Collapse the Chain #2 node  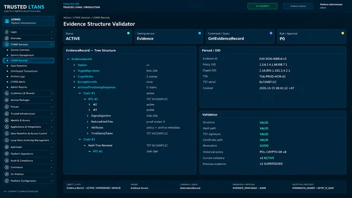[x=80, y=139]
